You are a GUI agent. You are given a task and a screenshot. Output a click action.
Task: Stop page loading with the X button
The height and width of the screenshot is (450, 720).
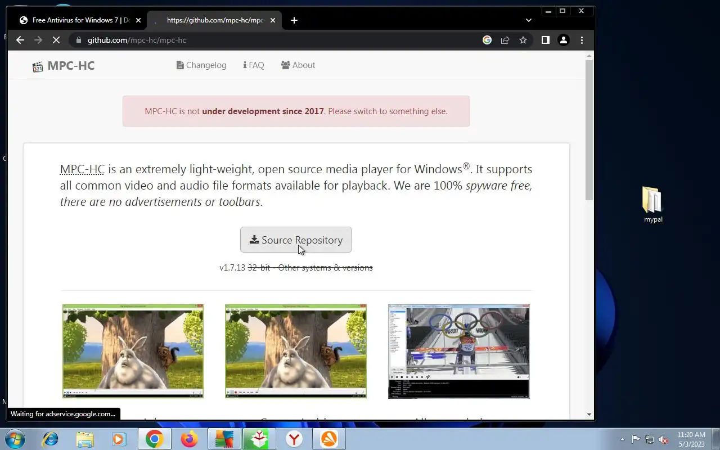(56, 40)
